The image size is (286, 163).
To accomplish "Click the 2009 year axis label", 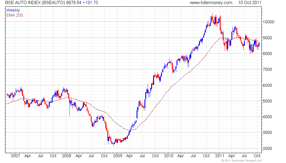I will click(x=117, y=156).
